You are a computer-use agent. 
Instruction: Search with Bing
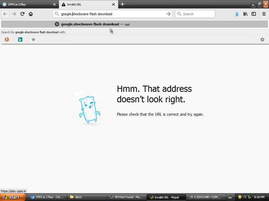tap(20, 40)
